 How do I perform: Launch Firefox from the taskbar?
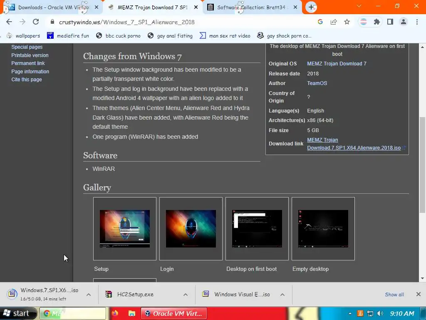click(x=115, y=313)
